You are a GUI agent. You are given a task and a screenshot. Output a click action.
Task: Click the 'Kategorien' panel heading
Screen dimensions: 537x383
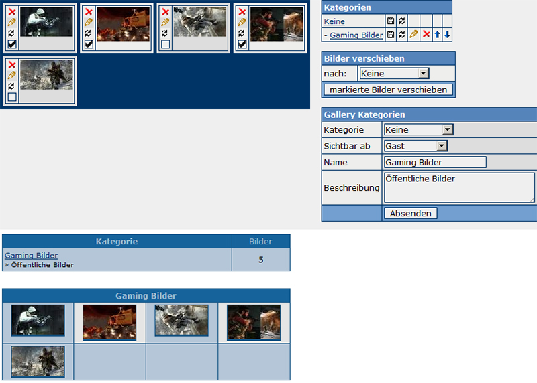tap(347, 7)
